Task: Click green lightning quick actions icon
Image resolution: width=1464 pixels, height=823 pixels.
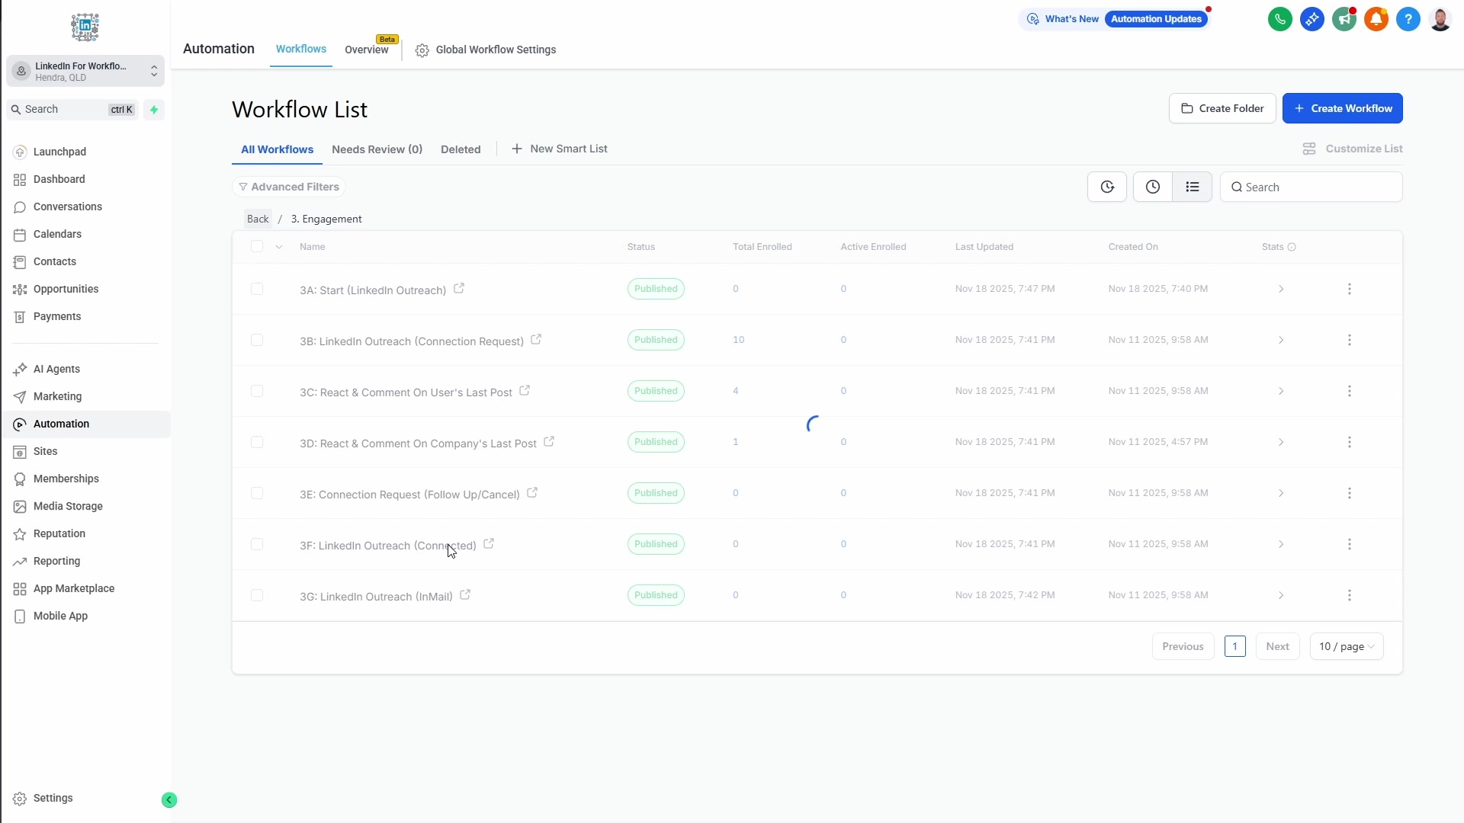Action: point(154,110)
